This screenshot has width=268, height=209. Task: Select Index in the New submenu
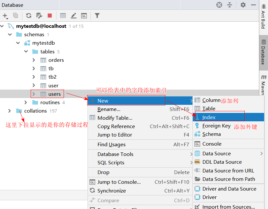pos(229,117)
